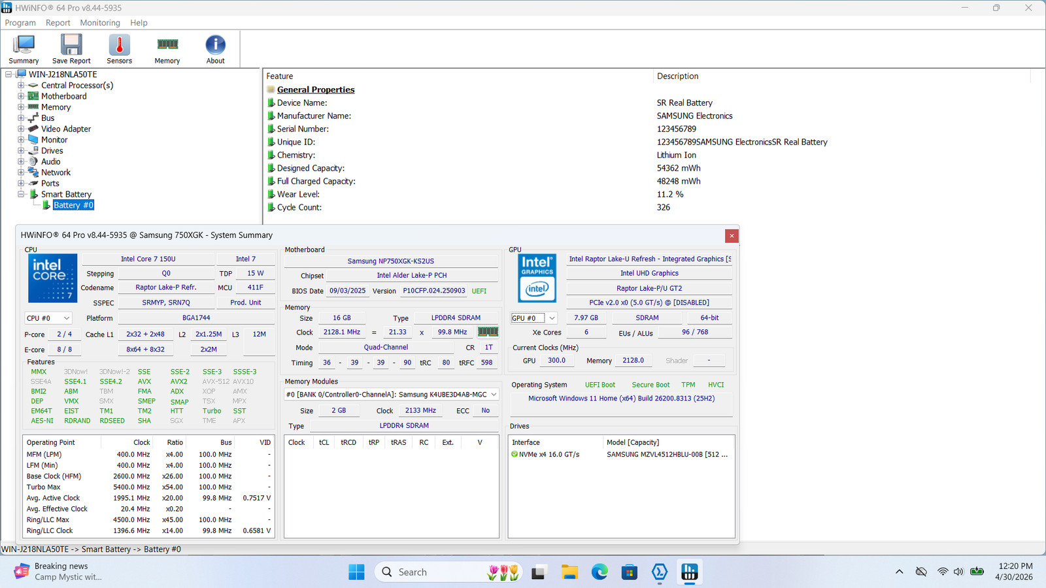Click the crossed-out cloud tray icon
Image resolution: width=1046 pixels, height=588 pixels.
(921, 572)
